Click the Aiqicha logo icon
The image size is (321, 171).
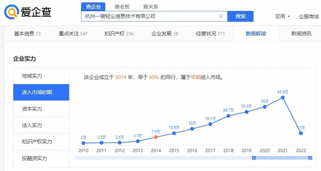[x=12, y=12]
